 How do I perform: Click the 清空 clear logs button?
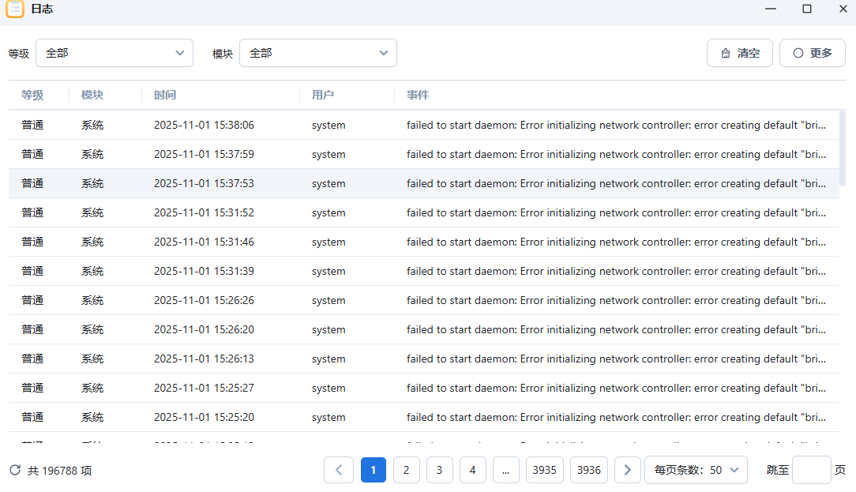[x=740, y=53]
